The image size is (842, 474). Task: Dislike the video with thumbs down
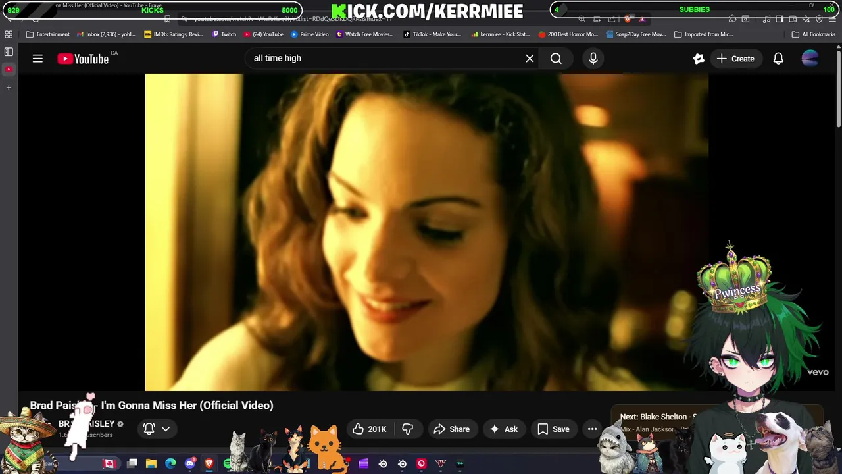(408, 429)
